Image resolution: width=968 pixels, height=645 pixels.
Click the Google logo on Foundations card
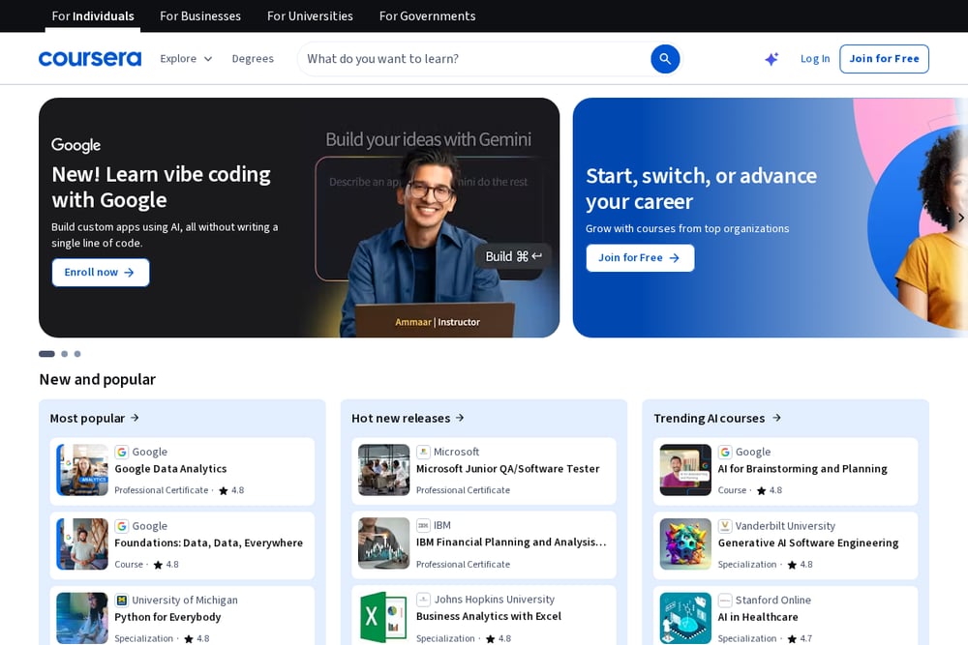coord(122,526)
